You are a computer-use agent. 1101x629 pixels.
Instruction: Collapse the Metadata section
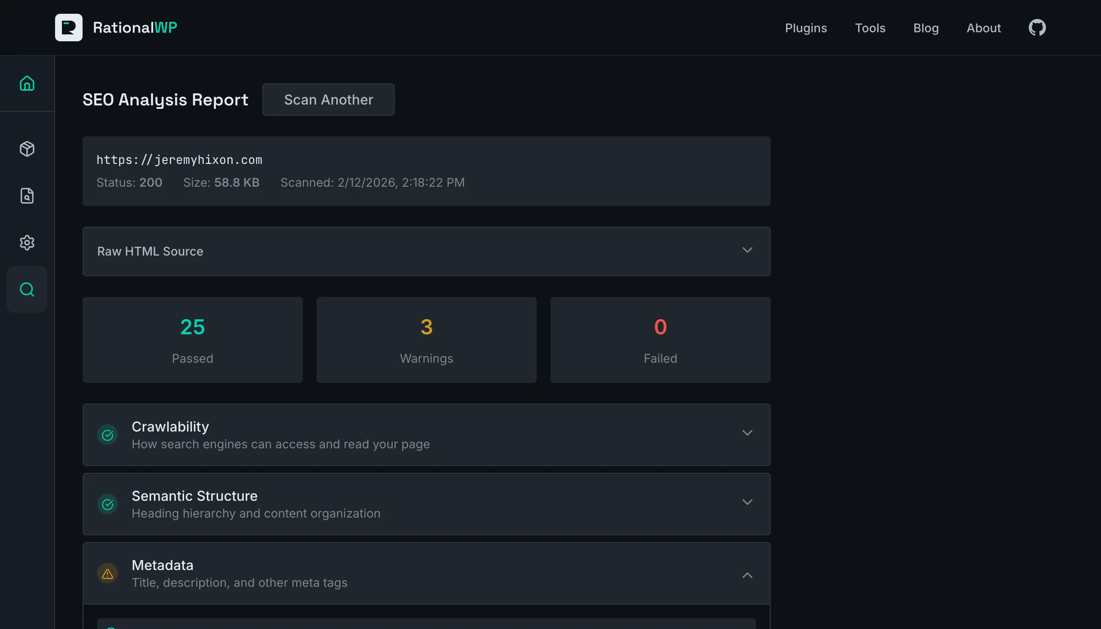tap(747, 575)
